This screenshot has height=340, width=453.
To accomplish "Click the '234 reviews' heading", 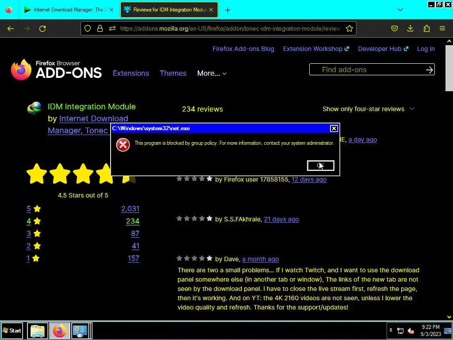I will [x=203, y=109].
